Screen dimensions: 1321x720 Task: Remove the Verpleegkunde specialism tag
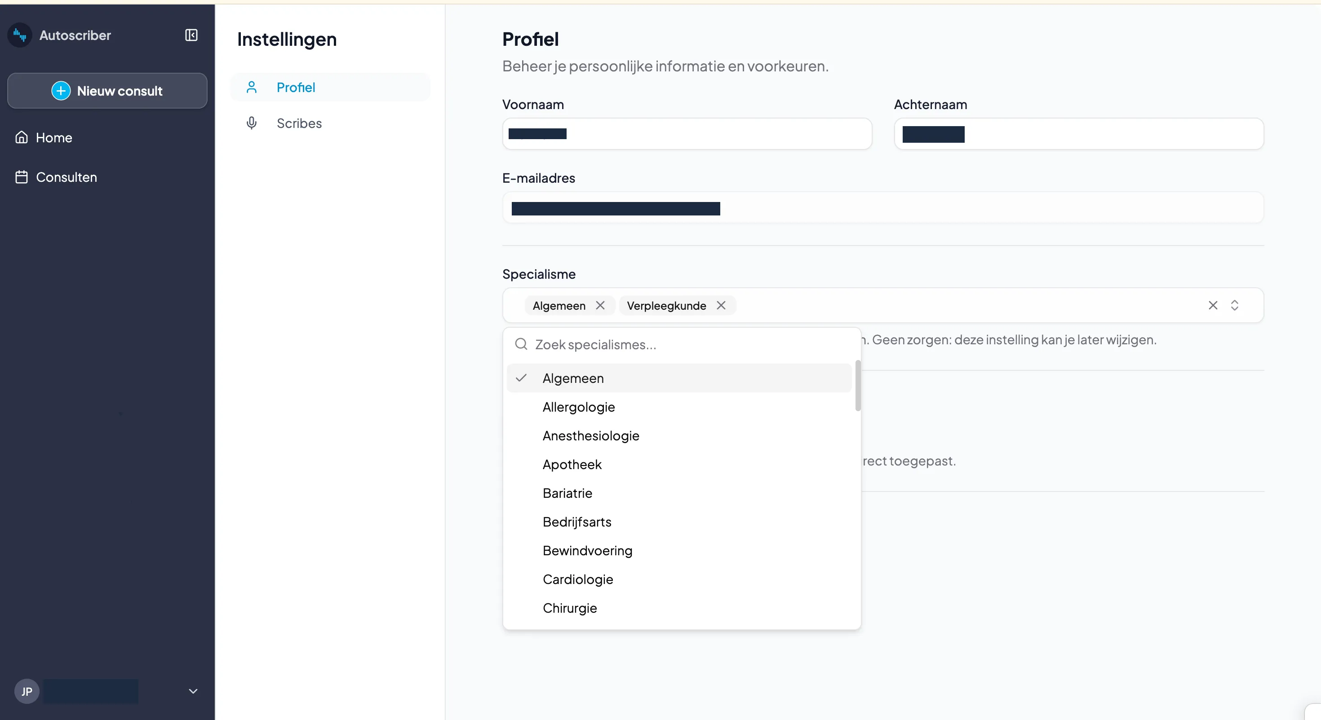point(721,305)
